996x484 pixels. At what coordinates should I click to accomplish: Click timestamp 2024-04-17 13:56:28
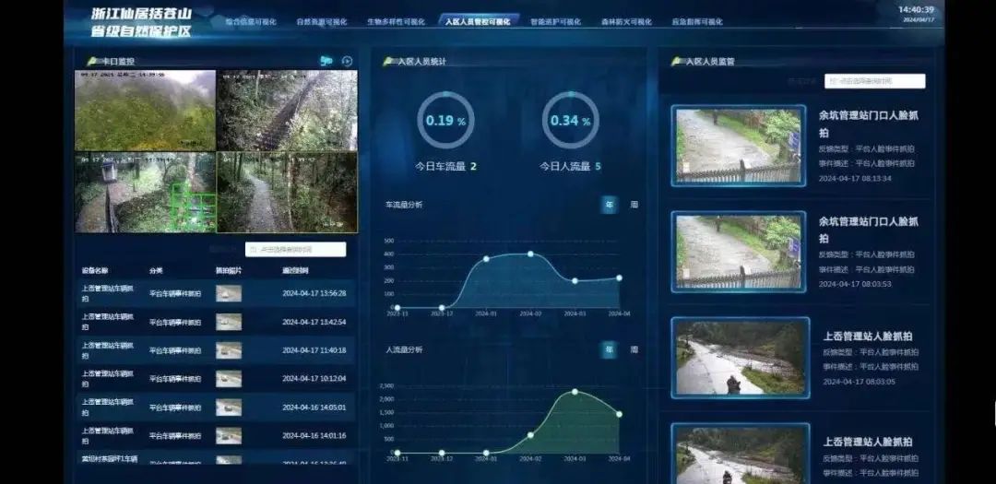coord(314,293)
